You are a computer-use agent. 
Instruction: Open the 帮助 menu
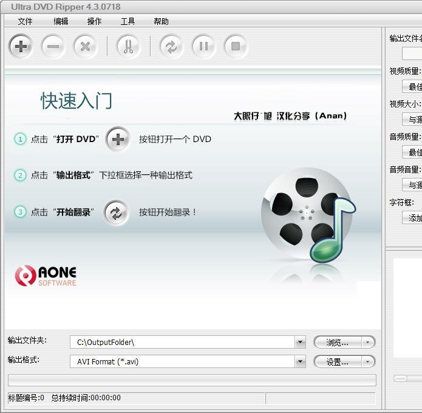click(162, 21)
